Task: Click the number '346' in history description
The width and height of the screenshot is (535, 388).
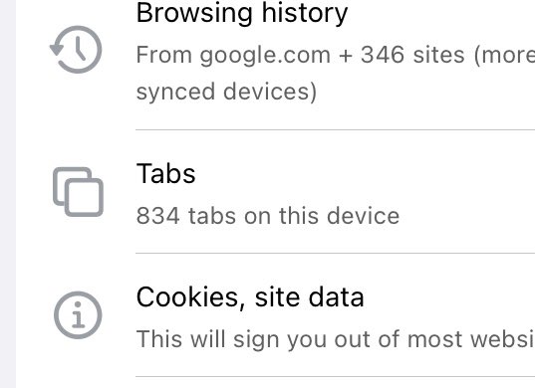Action: click(x=383, y=55)
